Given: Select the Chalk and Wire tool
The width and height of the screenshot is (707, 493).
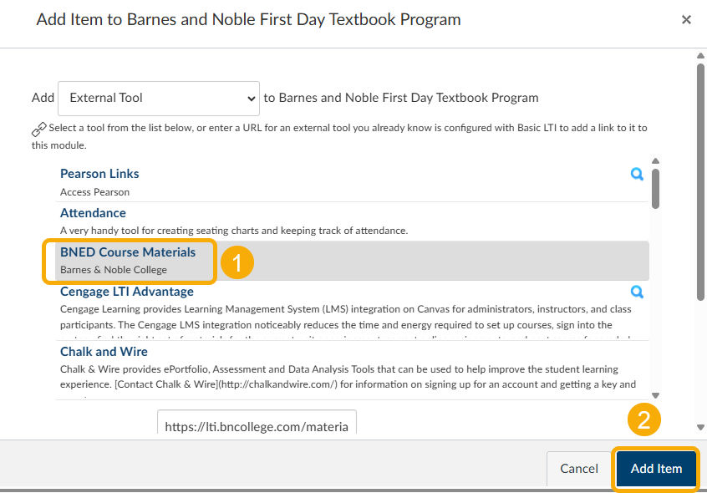Looking at the screenshot, I should click(104, 352).
